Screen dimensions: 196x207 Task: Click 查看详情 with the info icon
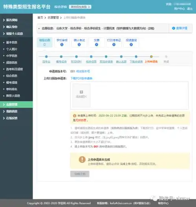pyautogui.click(x=180, y=28)
